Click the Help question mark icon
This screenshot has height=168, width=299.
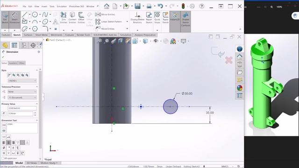point(201,6)
